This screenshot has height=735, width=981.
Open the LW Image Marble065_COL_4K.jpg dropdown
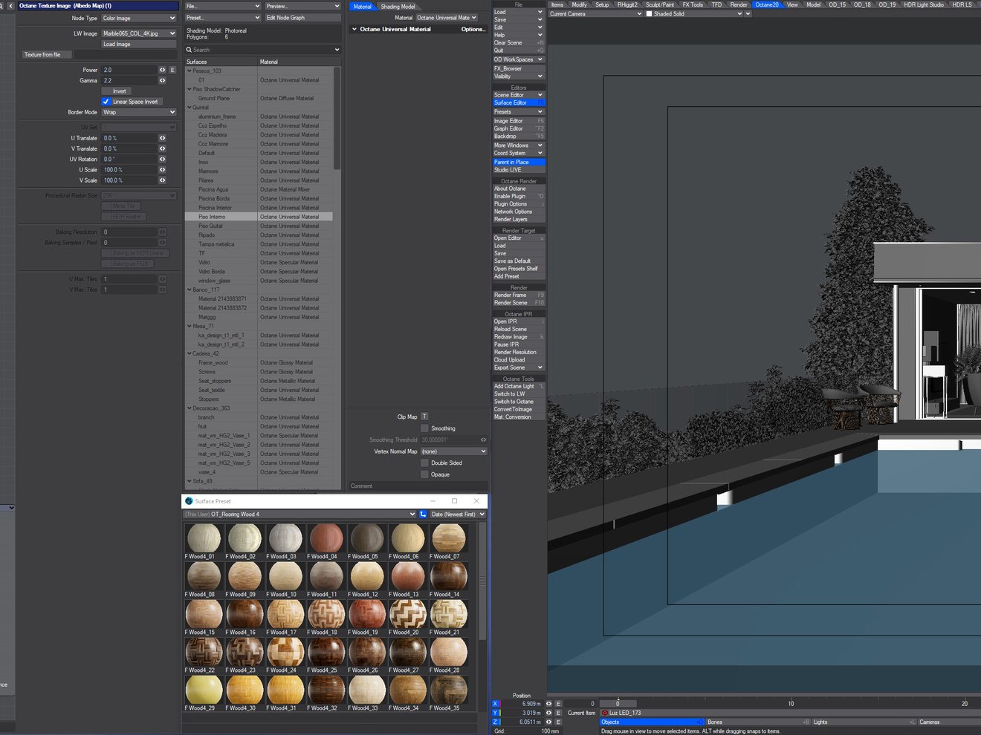pyautogui.click(x=138, y=33)
